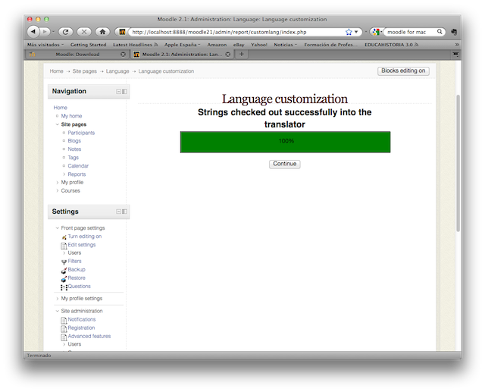The width and height of the screenshot is (485, 392).
Task: Expand My profile in Navigation
Action: point(72,183)
